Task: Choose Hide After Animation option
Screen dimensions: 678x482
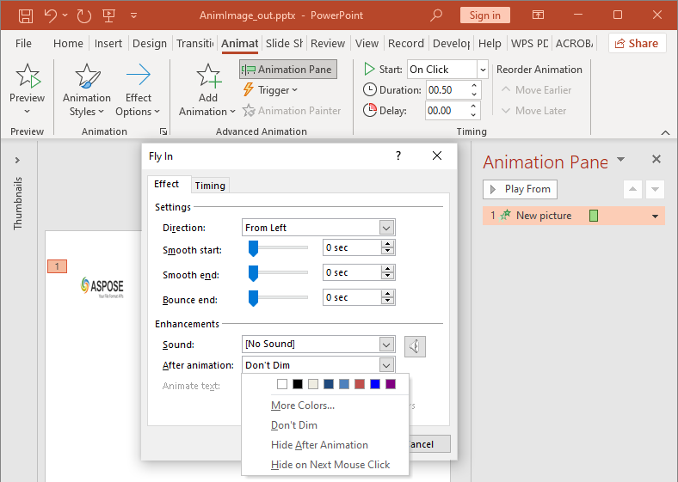Action: point(319,445)
